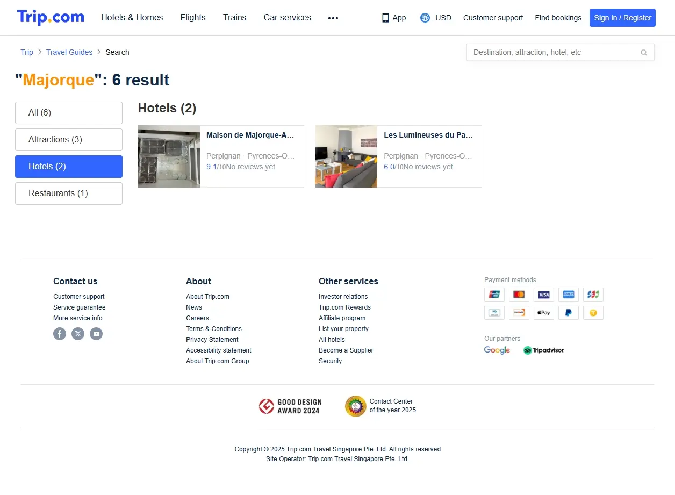Click the All hotels footer link
This screenshot has width=675, height=495.
[332, 340]
